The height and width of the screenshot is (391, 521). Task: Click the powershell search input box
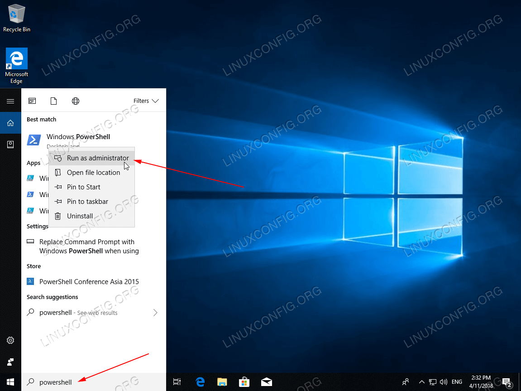(x=93, y=382)
